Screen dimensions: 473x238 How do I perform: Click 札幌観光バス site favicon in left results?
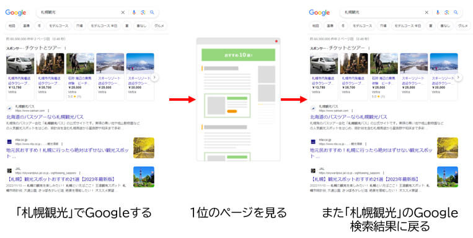point(9,108)
